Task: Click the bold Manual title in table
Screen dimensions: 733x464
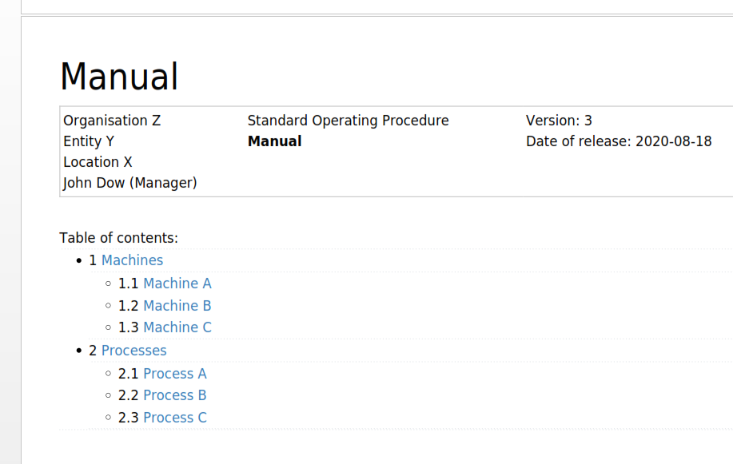Action: (274, 141)
